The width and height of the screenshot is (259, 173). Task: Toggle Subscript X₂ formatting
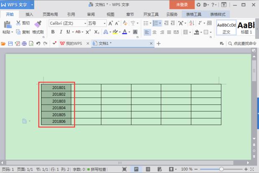click(96, 32)
